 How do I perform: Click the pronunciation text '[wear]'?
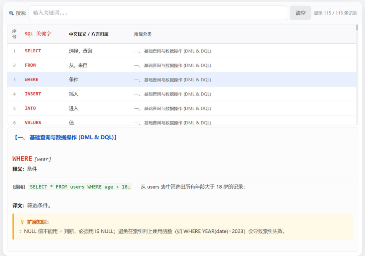[43, 159]
